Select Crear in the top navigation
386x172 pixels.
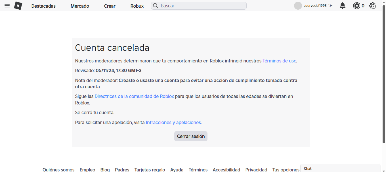click(110, 6)
